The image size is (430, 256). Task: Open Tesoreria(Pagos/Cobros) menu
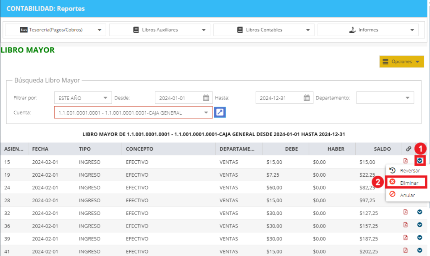coord(55,30)
